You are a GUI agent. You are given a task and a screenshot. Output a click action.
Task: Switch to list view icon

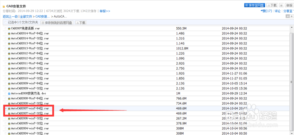point(288,16)
